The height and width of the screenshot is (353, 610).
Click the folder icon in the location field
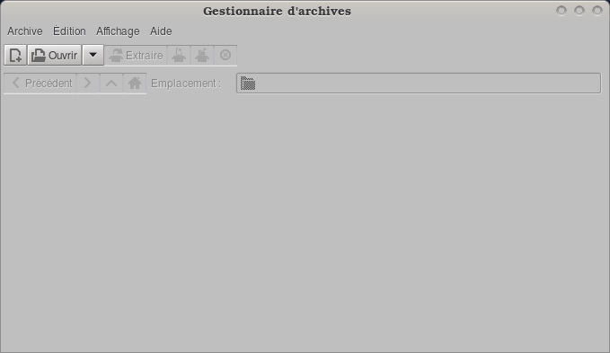248,84
